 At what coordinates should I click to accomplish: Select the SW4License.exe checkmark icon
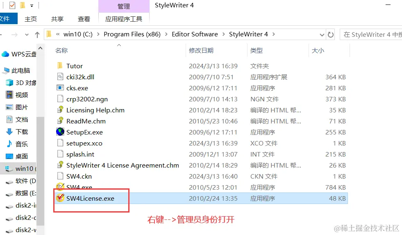tap(60, 198)
